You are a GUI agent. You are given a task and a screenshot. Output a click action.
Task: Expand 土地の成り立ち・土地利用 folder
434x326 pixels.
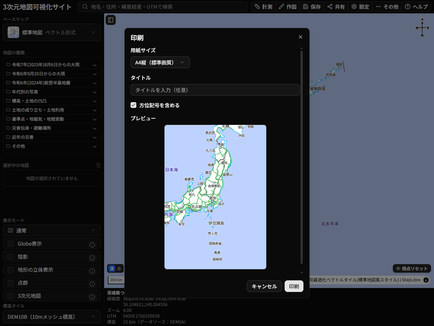click(x=52, y=110)
